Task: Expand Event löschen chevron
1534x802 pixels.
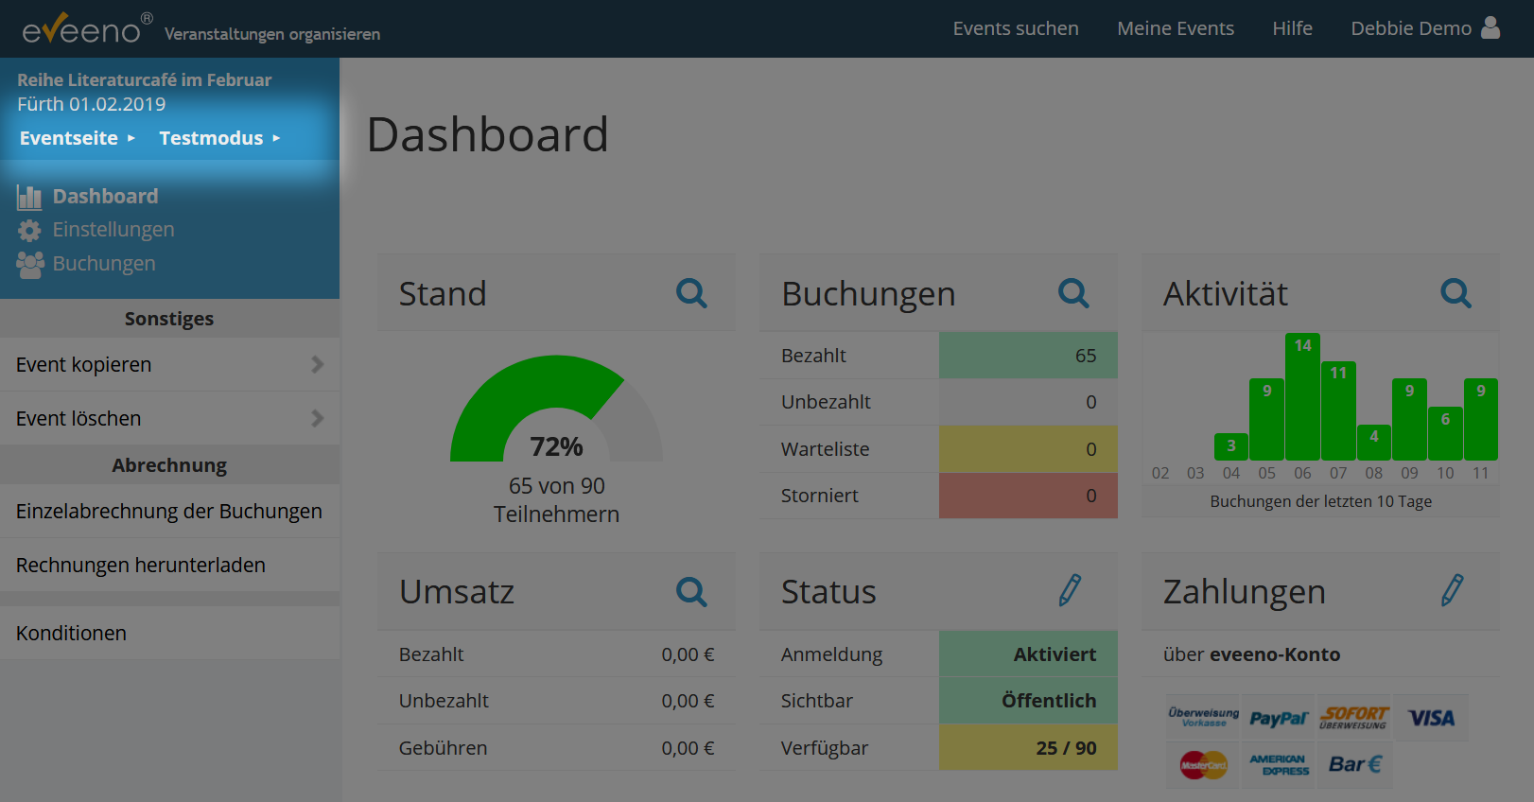Action: coord(318,418)
